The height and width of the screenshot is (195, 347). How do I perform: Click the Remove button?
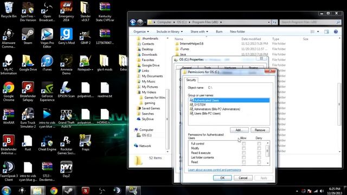(260, 130)
